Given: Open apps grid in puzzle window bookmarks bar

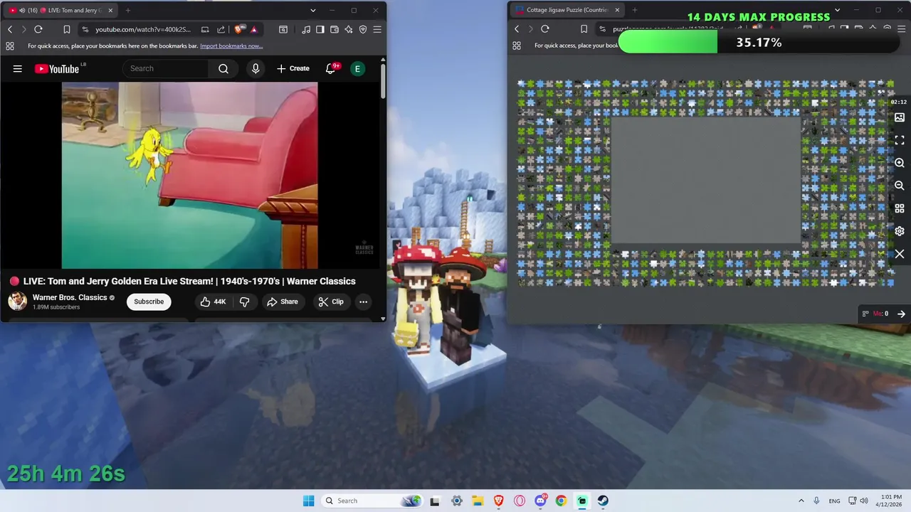Looking at the screenshot, I should (517, 46).
